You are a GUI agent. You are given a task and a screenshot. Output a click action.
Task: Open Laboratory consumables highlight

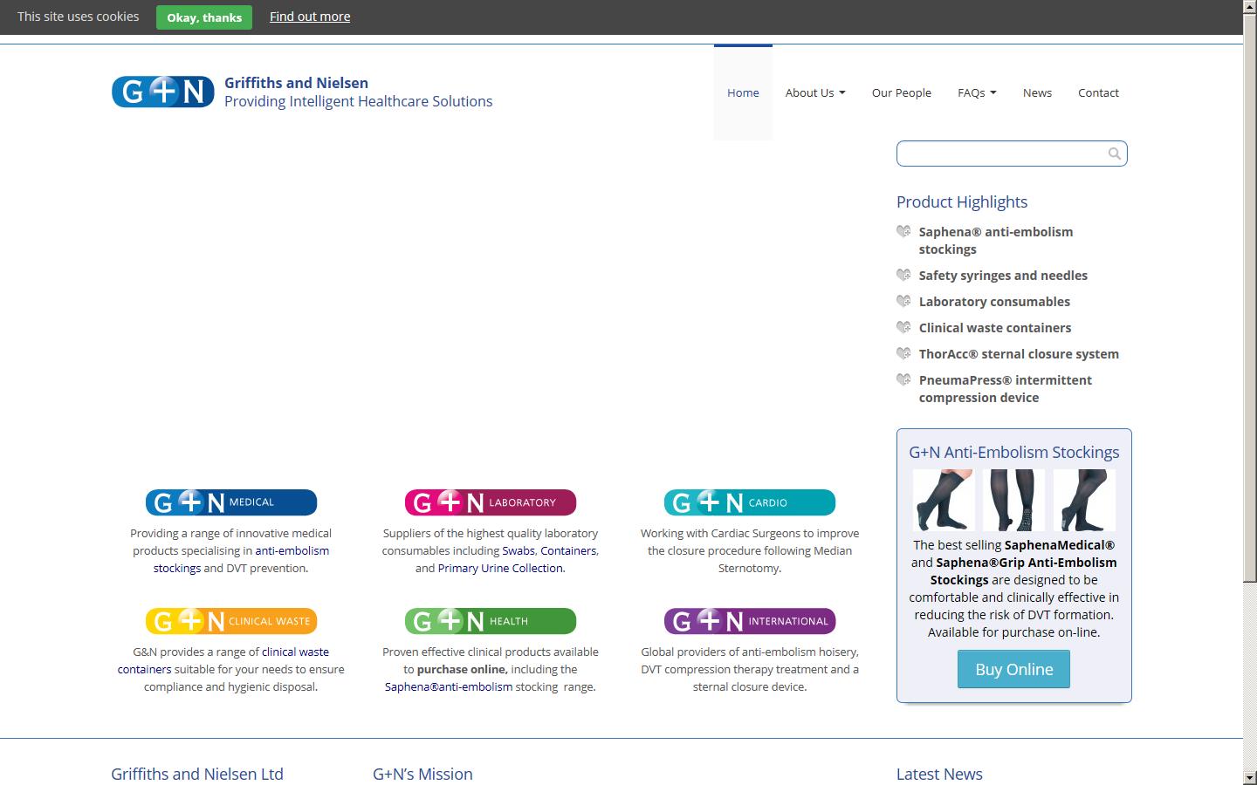[994, 301]
